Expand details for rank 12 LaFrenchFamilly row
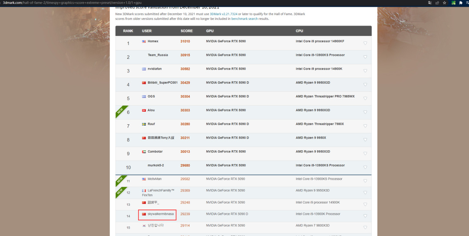This screenshot has width=469, height=236. point(365,192)
